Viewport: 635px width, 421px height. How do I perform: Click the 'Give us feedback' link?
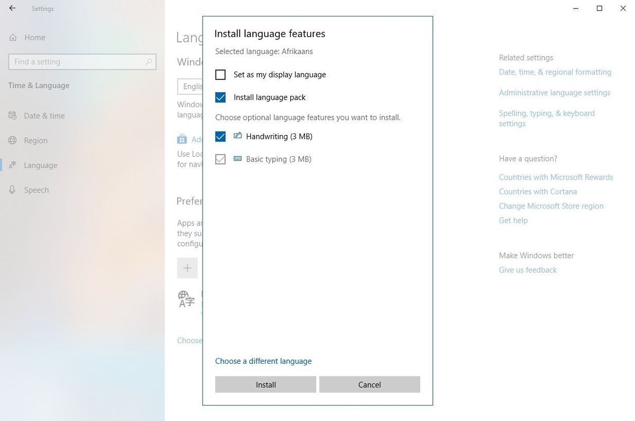pyautogui.click(x=527, y=270)
